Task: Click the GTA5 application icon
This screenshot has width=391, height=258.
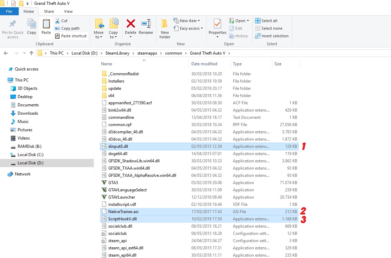Action: (x=104, y=183)
